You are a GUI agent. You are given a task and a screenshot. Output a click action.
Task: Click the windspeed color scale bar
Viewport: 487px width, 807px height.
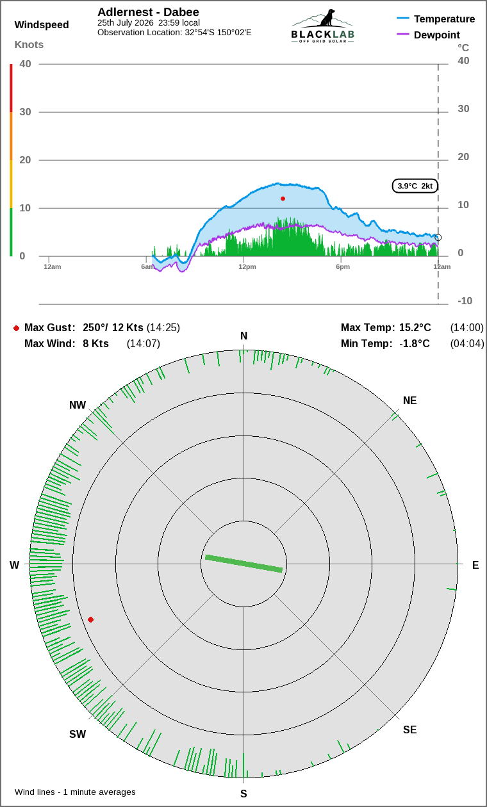tap(11, 160)
